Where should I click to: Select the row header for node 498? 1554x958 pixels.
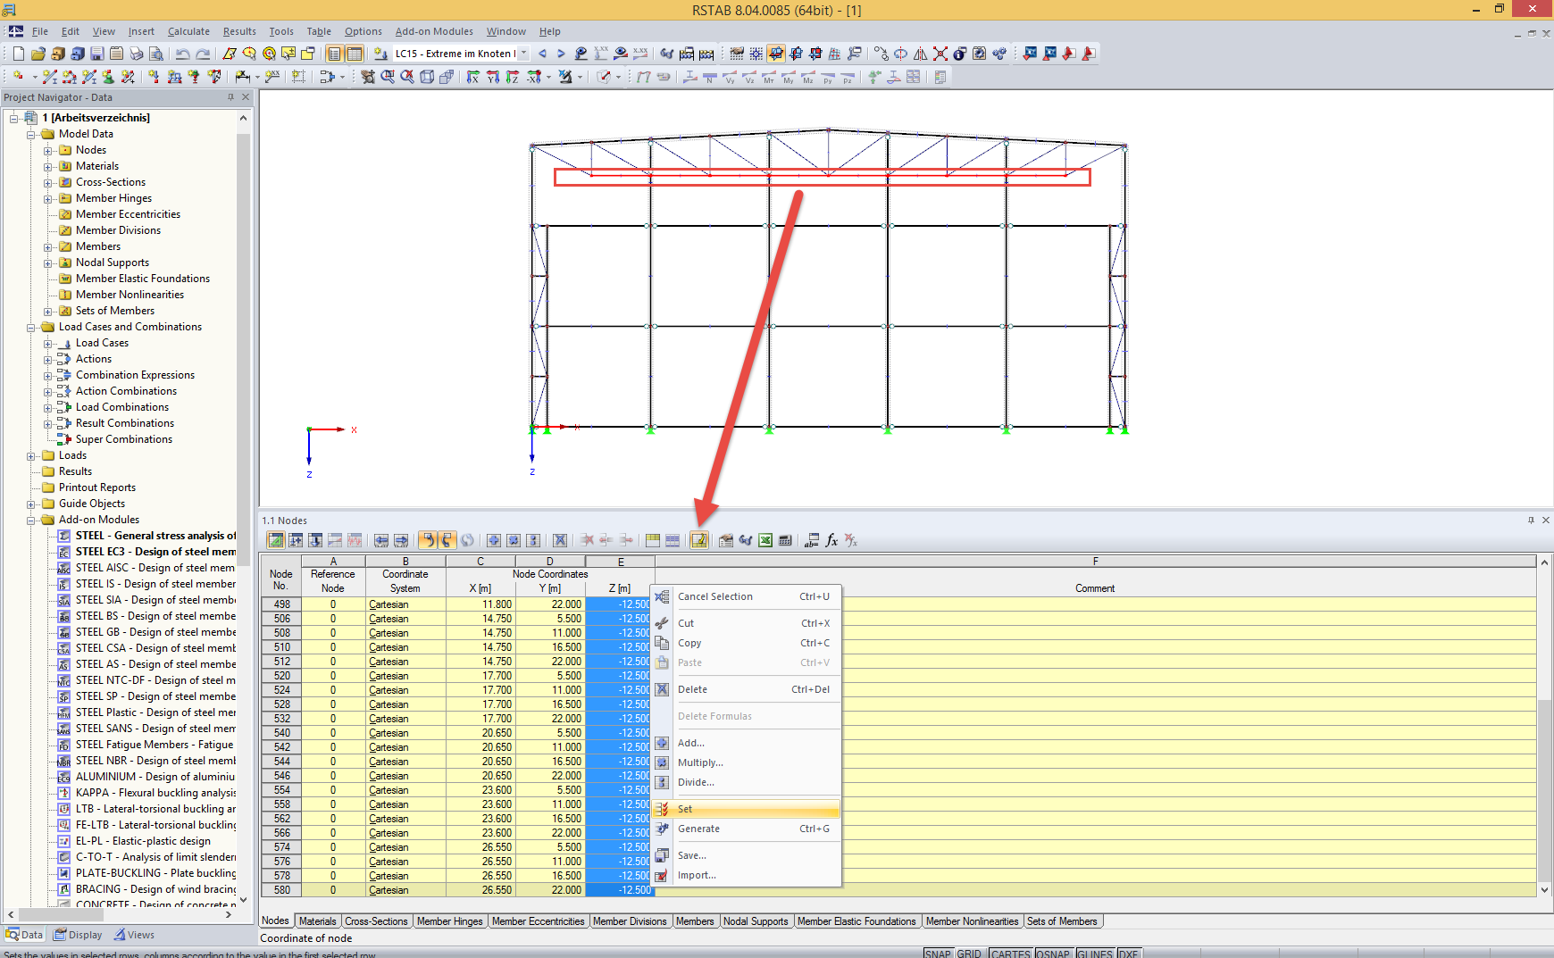tap(281, 604)
